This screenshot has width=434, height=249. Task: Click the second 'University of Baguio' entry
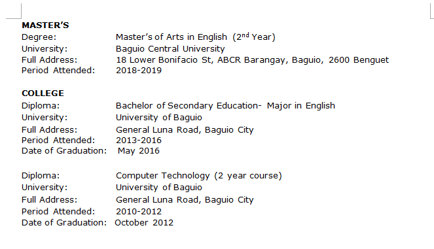(x=159, y=188)
